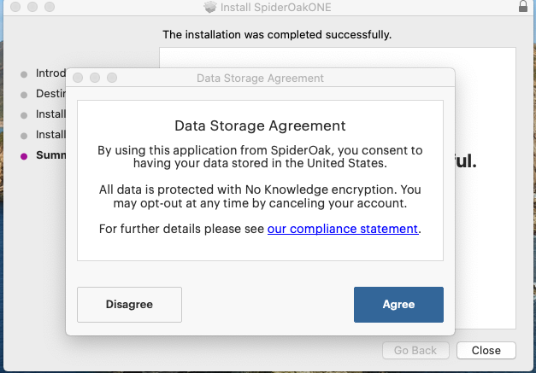Zoom the Data Storage Agreement dialog window
Image resolution: width=536 pixels, height=373 pixels.
(111, 78)
